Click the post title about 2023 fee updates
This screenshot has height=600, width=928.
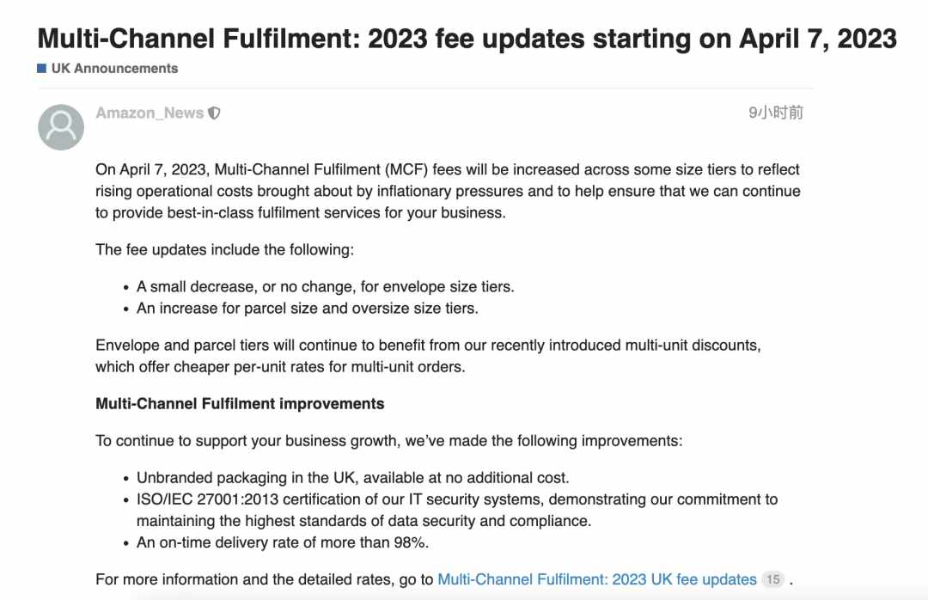467,39
